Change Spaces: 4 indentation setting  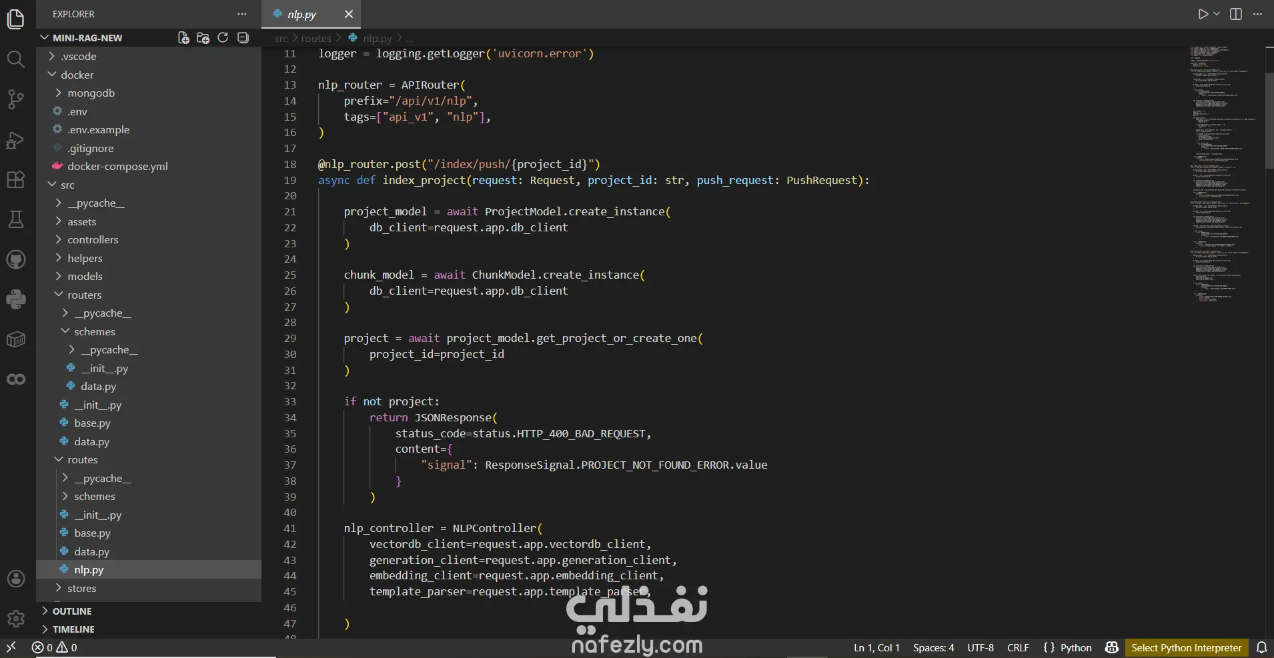click(x=933, y=647)
